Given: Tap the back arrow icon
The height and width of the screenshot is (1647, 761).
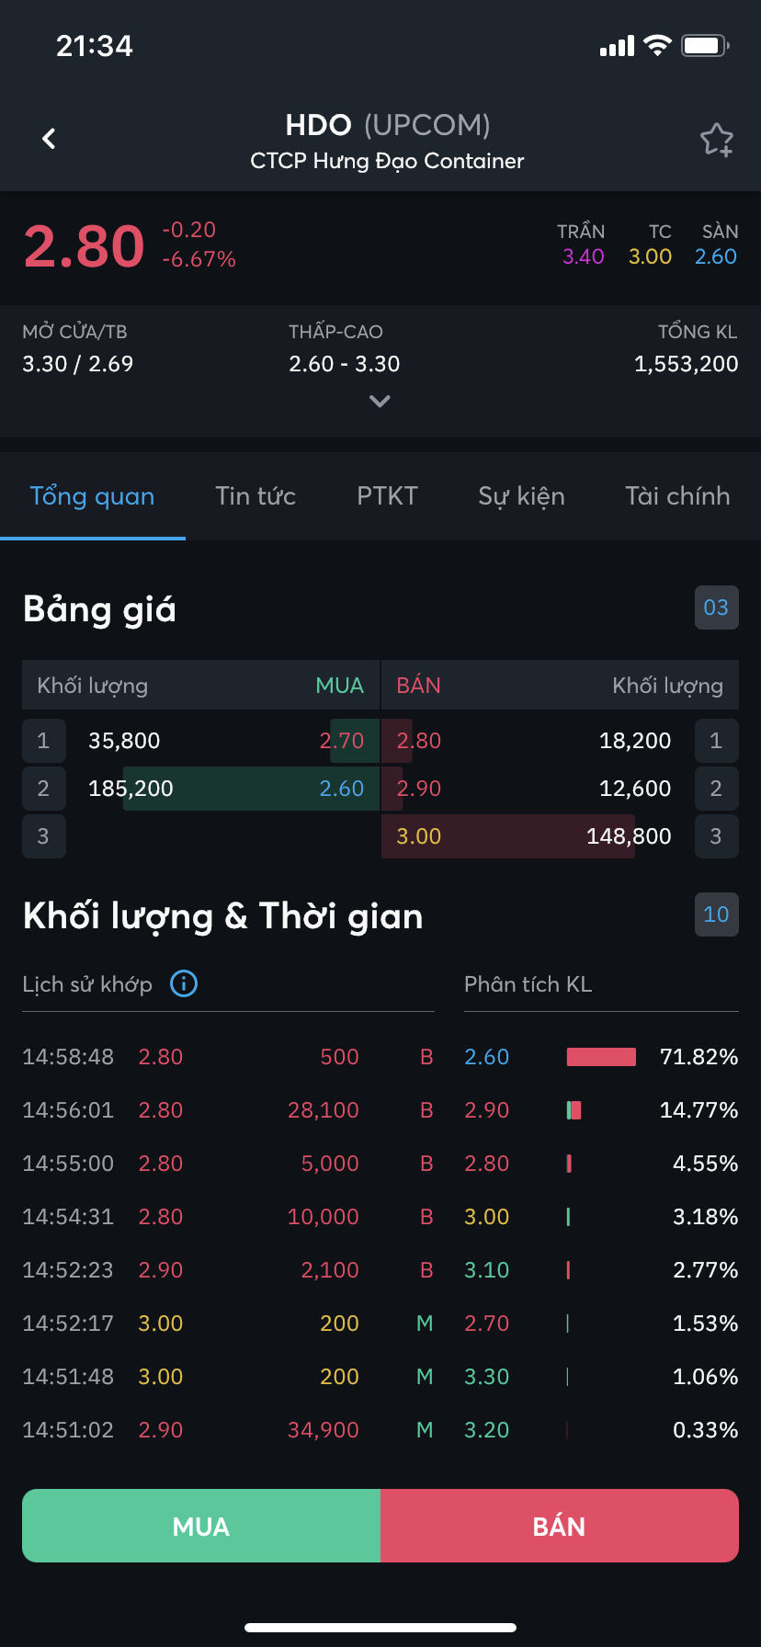Looking at the screenshot, I should click(x=50, y=139).
